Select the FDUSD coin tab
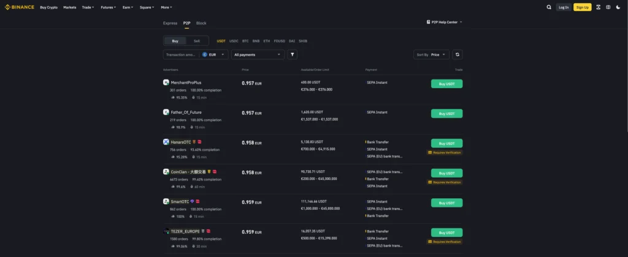This screenshot has height=257, width=628. coord(280,41)
